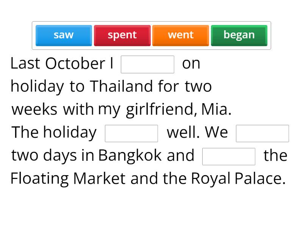Click the blue "saw" word tile

click(64, 35)
